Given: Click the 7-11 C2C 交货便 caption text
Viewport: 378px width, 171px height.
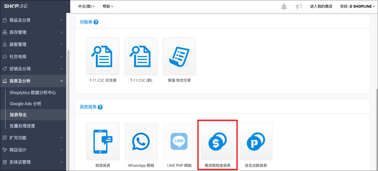Looking at the screenshot, I should (x=103, y=80).
